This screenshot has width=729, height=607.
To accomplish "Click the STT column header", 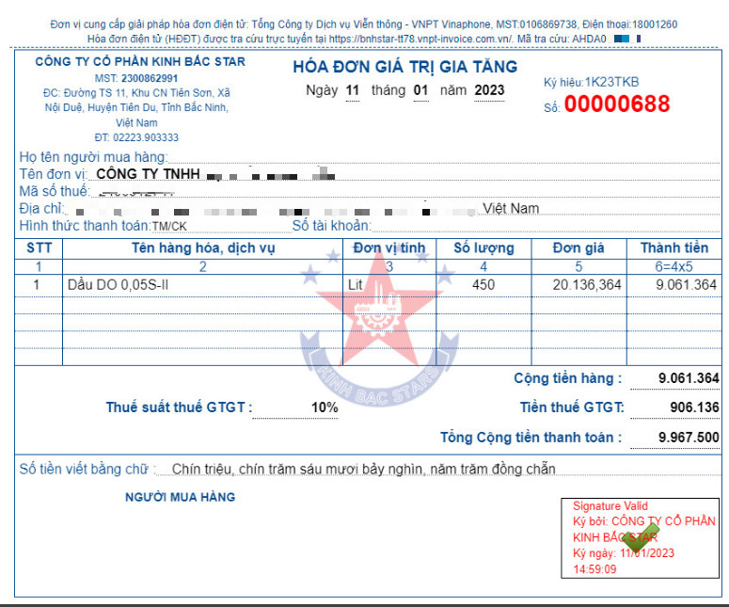I will [40, 248].
